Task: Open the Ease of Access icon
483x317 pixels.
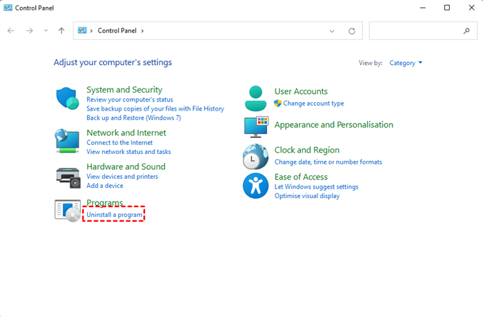Action: click(x=256, y=186)
